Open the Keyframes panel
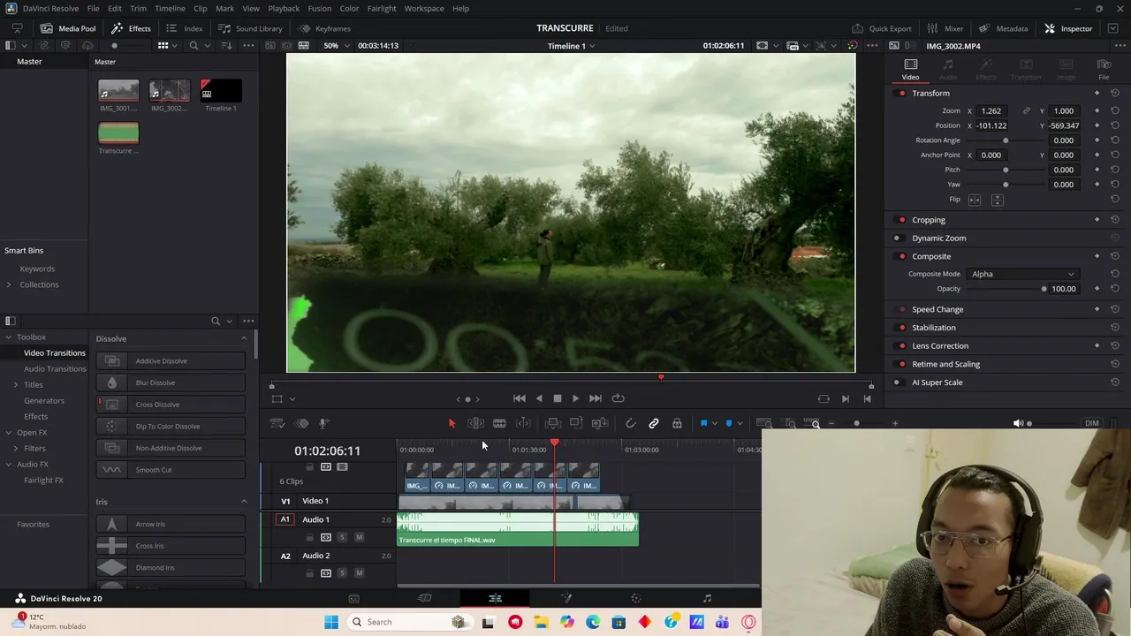The image size is (1131, 636). click(x=324, y=28)
